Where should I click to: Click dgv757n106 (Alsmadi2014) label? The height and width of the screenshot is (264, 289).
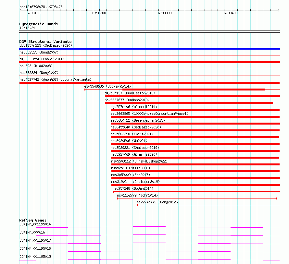click(x=134, y=107)
